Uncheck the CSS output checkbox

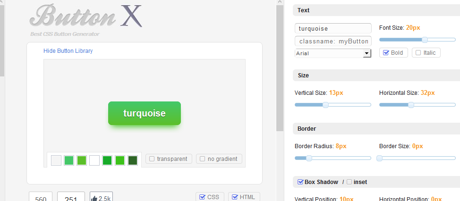click(x=202, y=197)
